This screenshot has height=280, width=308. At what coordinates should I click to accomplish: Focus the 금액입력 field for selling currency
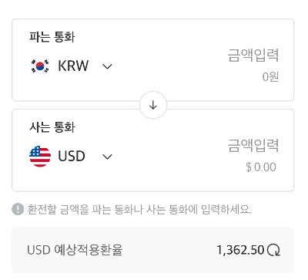(253, 55)
